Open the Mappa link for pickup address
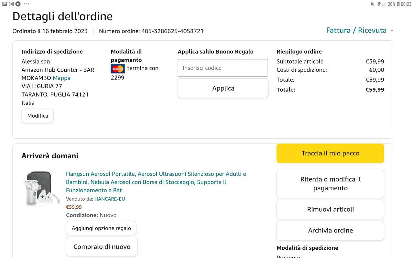Image resolution: width=414 pixels, height=258 pixels. 61,78
